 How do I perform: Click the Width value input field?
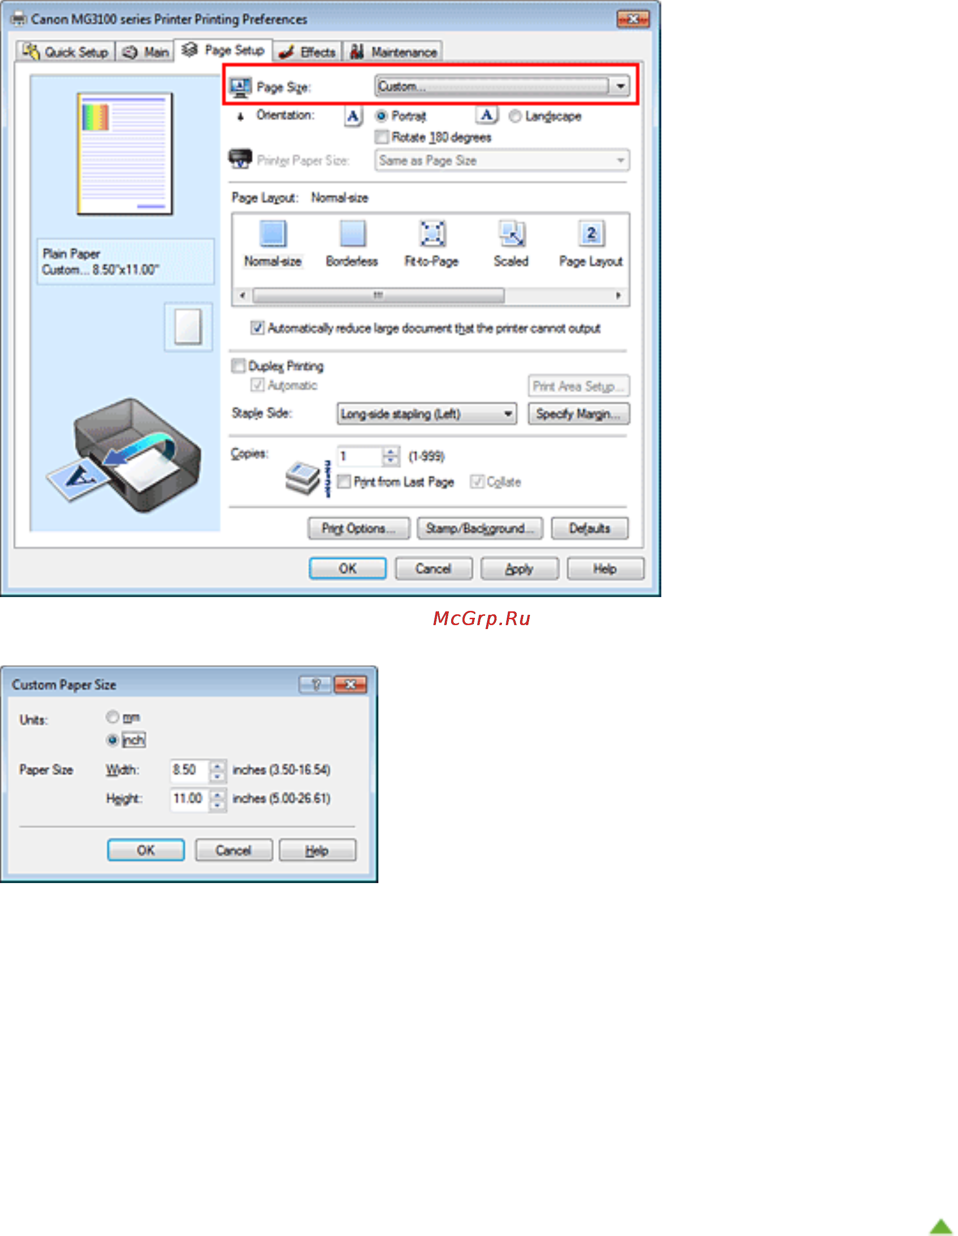(190, 770)
